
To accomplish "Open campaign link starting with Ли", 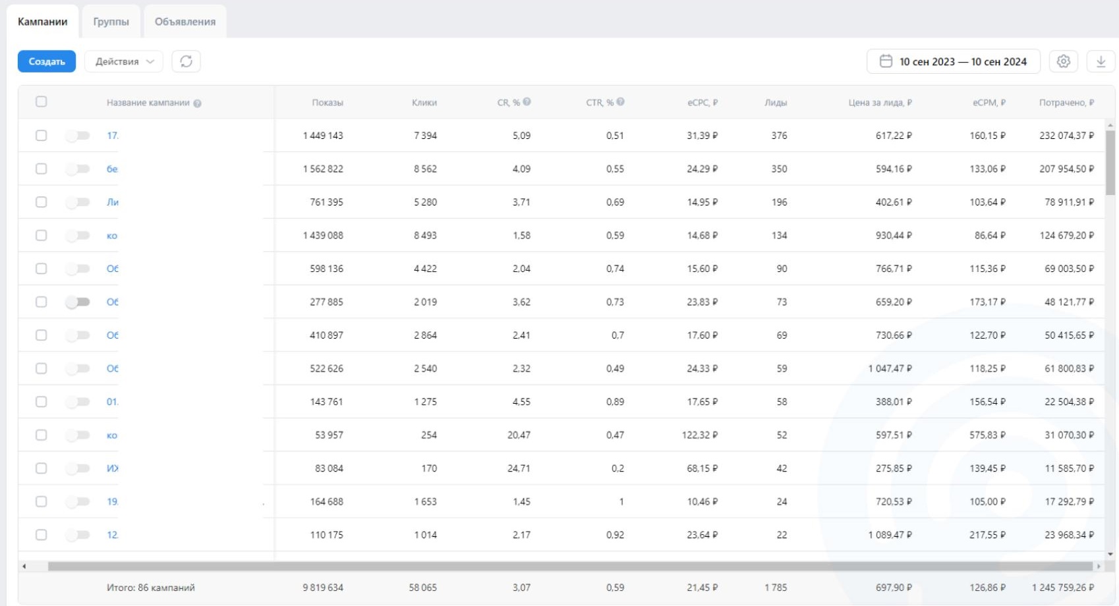I will (113, 202).
